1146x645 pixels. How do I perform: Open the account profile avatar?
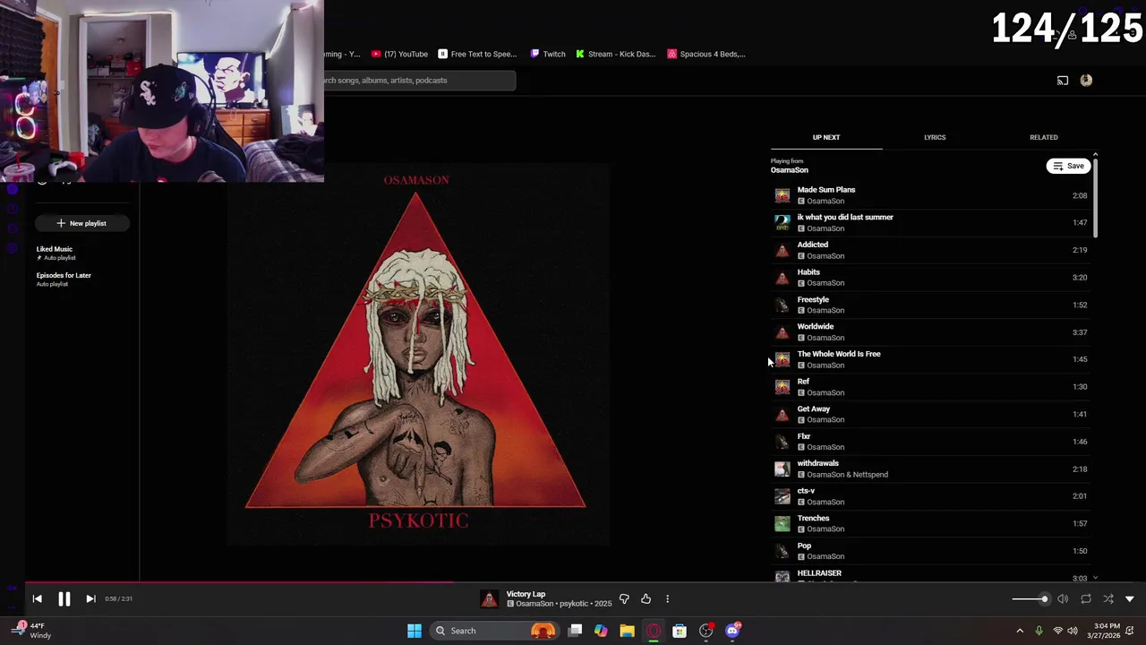click(x=1086, y=80)
